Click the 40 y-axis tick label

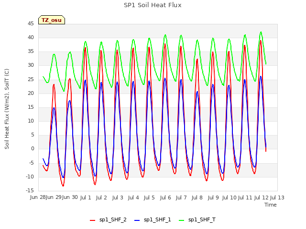[31, 38]
